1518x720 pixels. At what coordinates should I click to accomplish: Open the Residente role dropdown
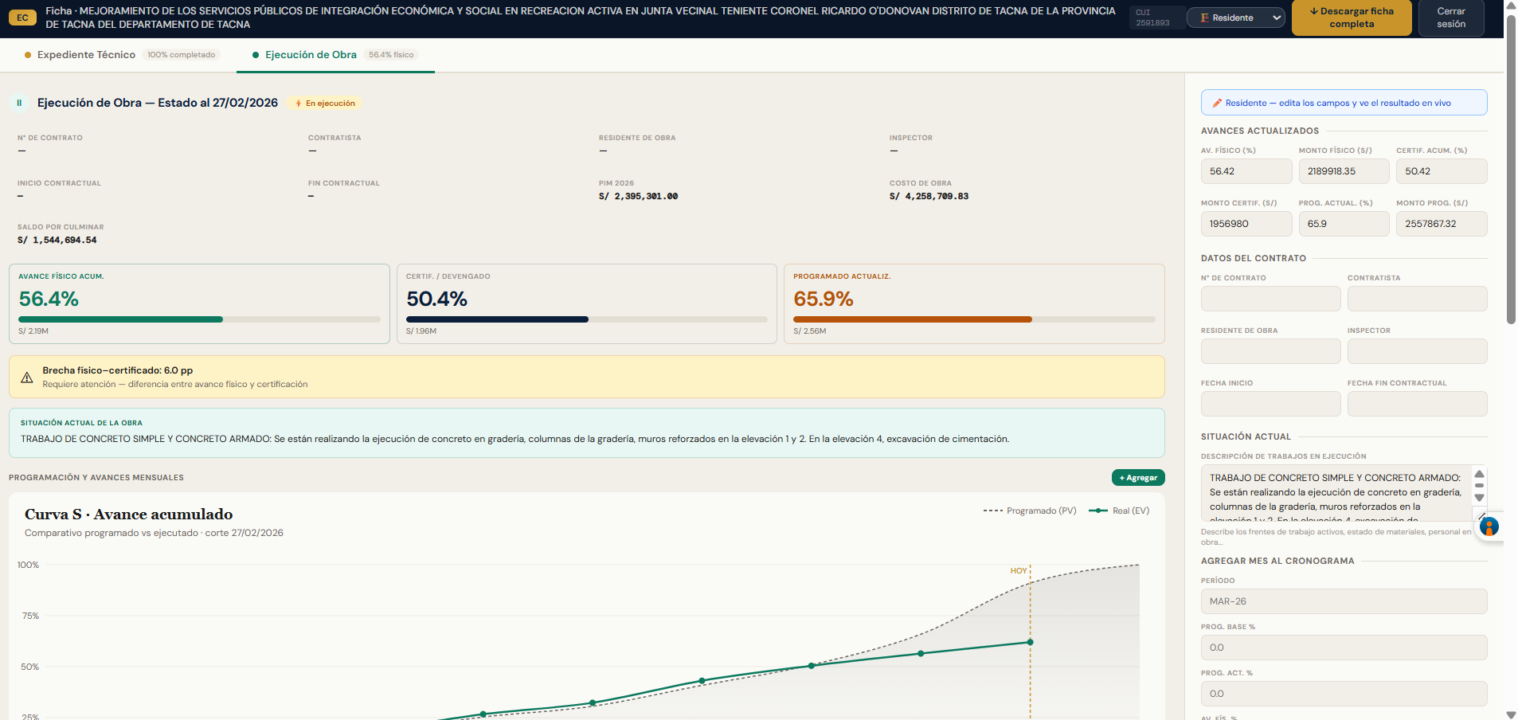click(1235, 18)
